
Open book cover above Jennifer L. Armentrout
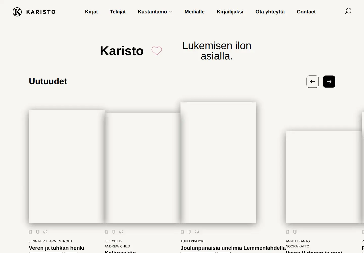point(67,166)
